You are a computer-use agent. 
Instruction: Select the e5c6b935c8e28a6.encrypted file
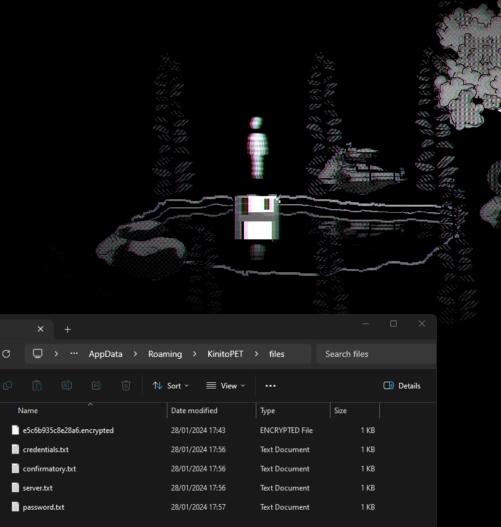pos(68,431)
